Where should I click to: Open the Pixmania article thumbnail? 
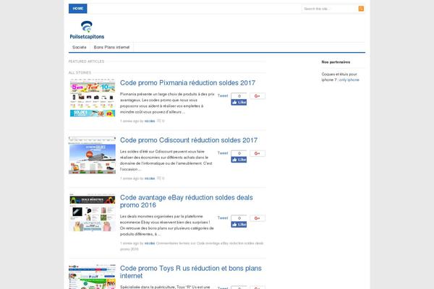coord(93,98)
